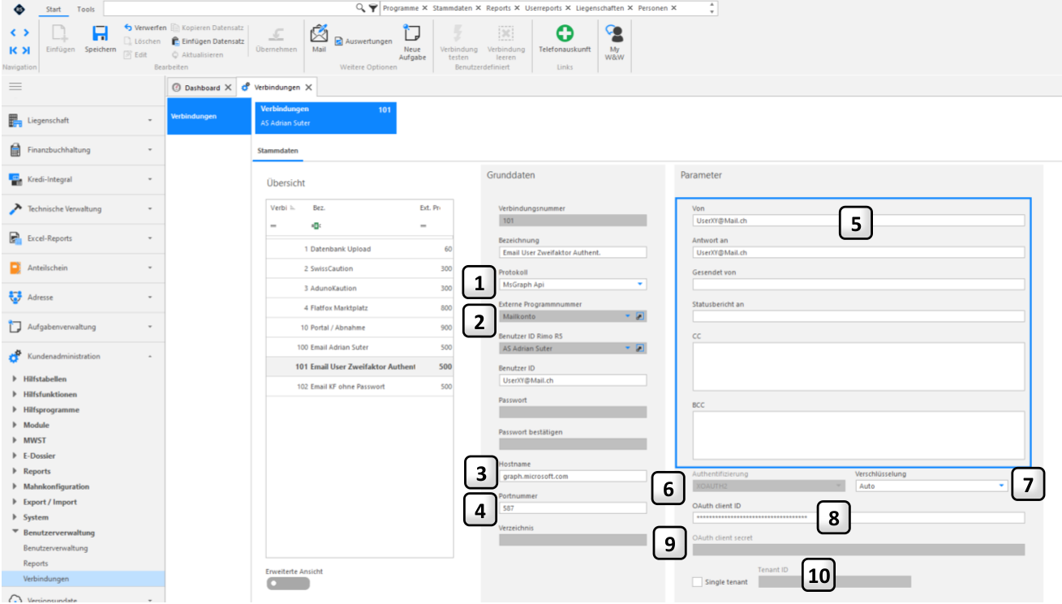The height and width of the screenshot is (604, 1062).
Task: Open the lookup button next to Mailkonto
Action: click(x=639, y=317)
